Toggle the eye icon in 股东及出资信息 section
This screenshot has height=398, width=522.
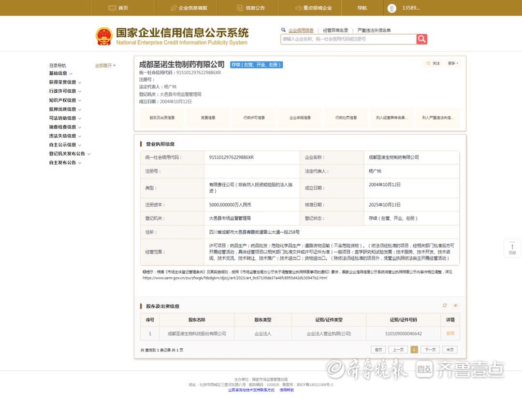point(455,305)
